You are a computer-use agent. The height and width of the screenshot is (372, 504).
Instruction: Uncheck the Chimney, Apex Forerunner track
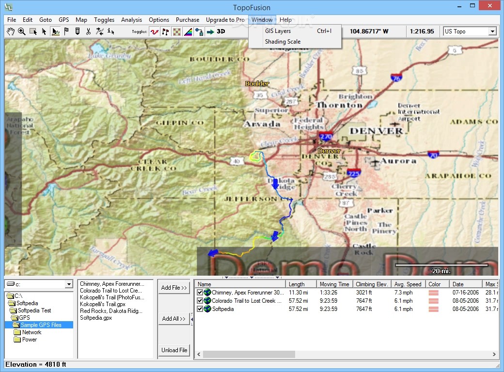200,293
